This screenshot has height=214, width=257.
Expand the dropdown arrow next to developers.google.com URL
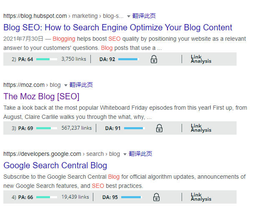(x=125, y=154)
